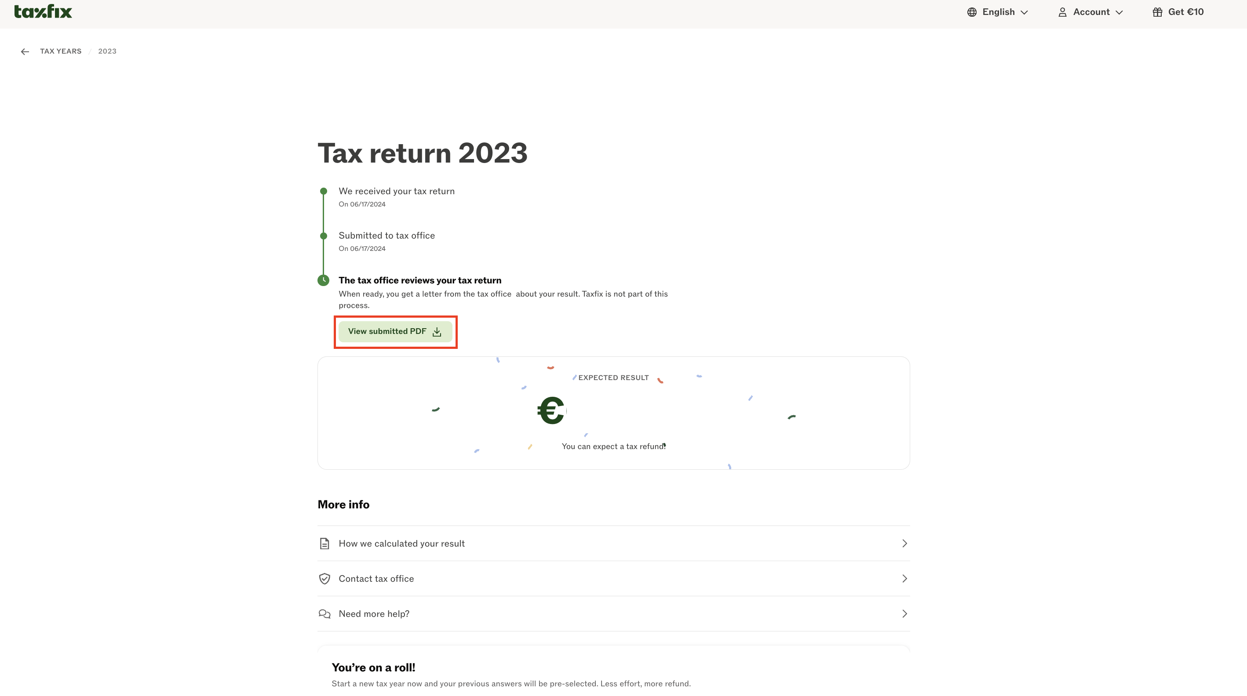
Task: Click the gift icon for Get €10
Action: (1157, 12)
